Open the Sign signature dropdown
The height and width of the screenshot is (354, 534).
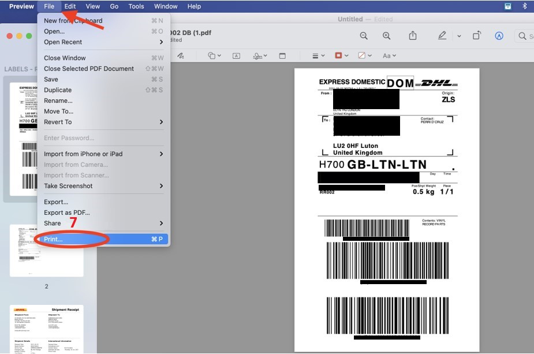[259, 56]
